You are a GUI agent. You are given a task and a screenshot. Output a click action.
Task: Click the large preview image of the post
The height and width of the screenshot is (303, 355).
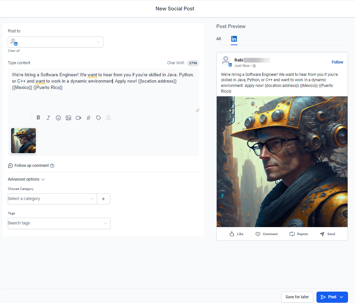(282, 162)
